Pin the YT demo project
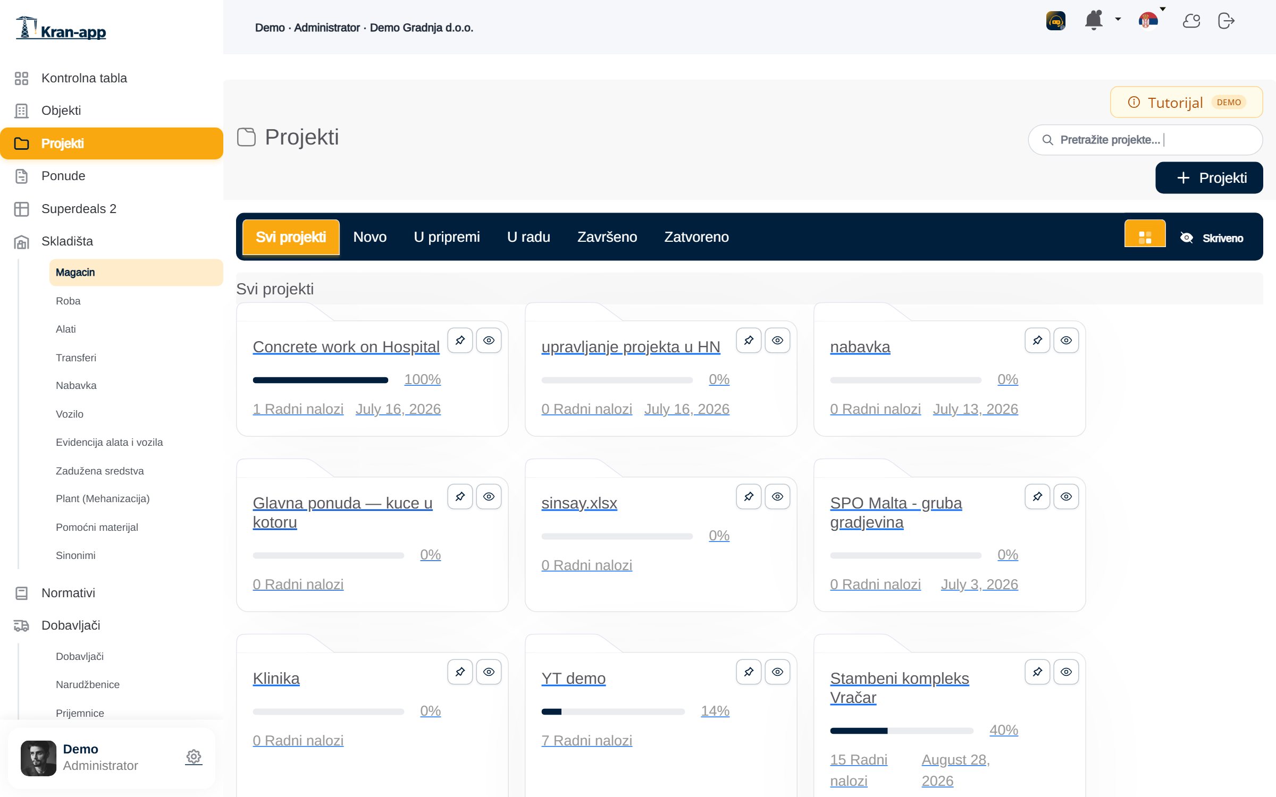1276x797 pixels. coord(749,672)
